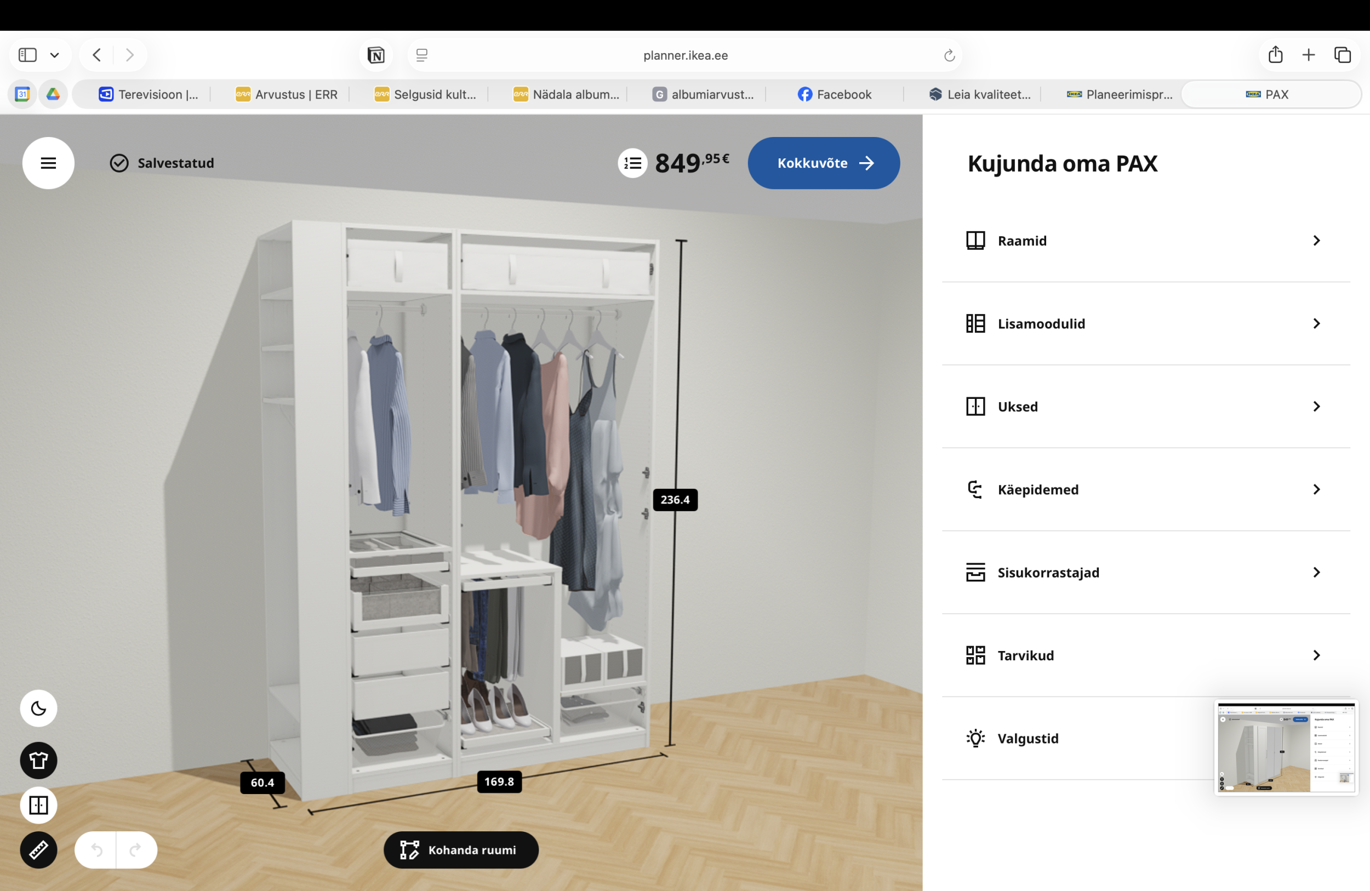
Task: Click the screenshot preview thumbnail
Action: (1286, 747)
